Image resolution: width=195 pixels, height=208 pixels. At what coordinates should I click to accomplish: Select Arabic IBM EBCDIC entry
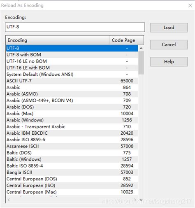72,133
